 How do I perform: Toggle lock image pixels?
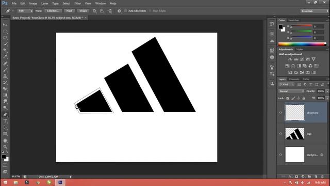[293, 98]
